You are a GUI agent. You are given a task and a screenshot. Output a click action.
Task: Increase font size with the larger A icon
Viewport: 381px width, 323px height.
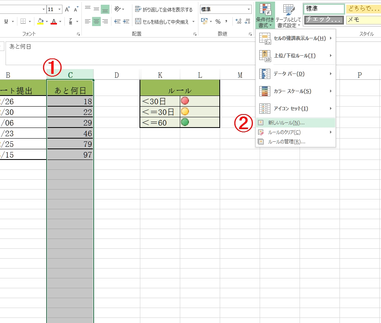coord(67,9)
